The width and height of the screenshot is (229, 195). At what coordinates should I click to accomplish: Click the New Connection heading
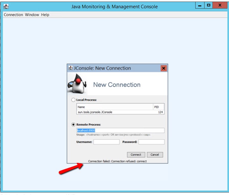[117, 85]
